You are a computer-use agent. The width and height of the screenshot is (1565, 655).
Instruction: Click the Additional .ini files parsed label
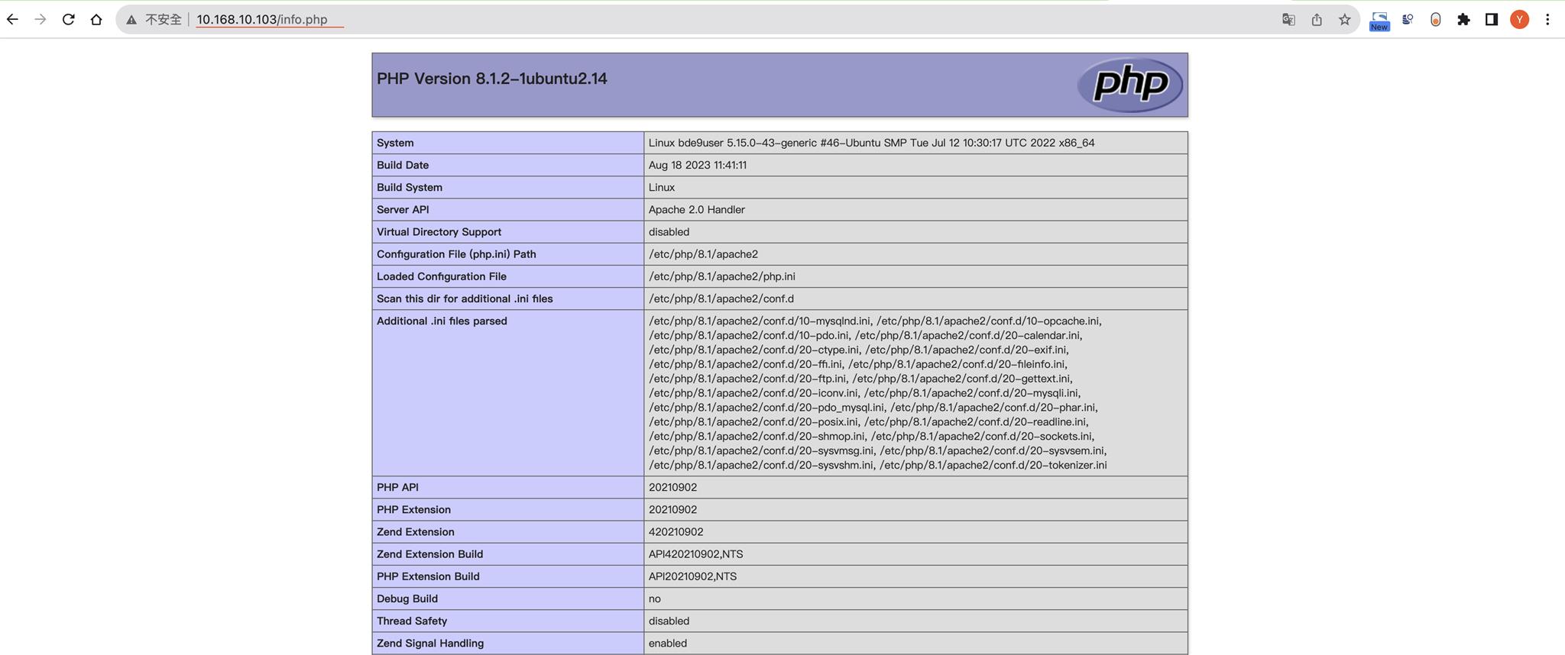click(442, 321)
